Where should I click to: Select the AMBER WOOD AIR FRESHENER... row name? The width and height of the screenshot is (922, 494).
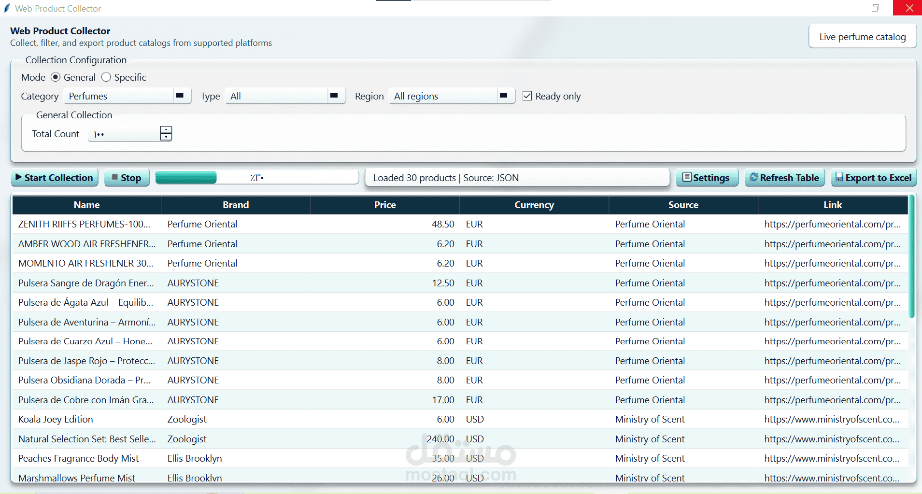click(87, 244)
